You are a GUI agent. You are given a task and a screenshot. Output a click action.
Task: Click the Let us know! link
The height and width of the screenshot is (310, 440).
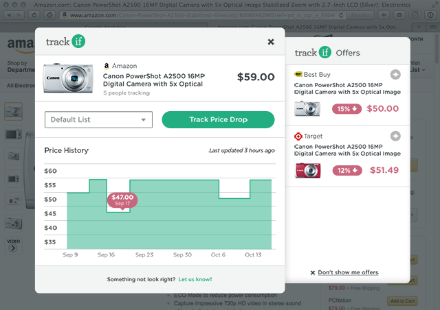coord(195,279)
